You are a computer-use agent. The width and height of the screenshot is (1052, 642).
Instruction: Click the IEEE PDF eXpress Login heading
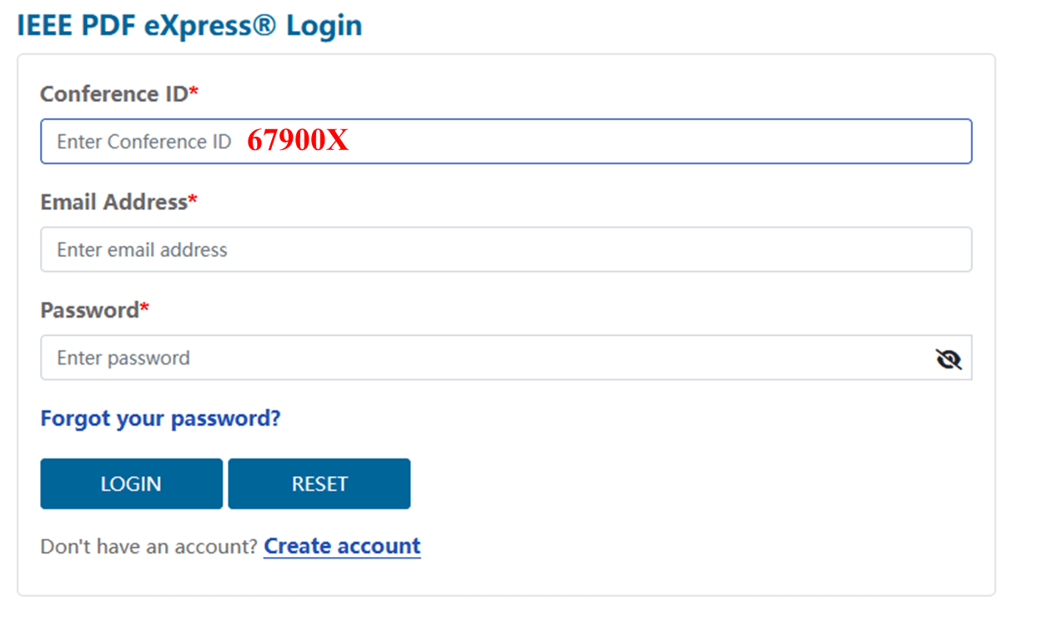click(x=189, y=26)
